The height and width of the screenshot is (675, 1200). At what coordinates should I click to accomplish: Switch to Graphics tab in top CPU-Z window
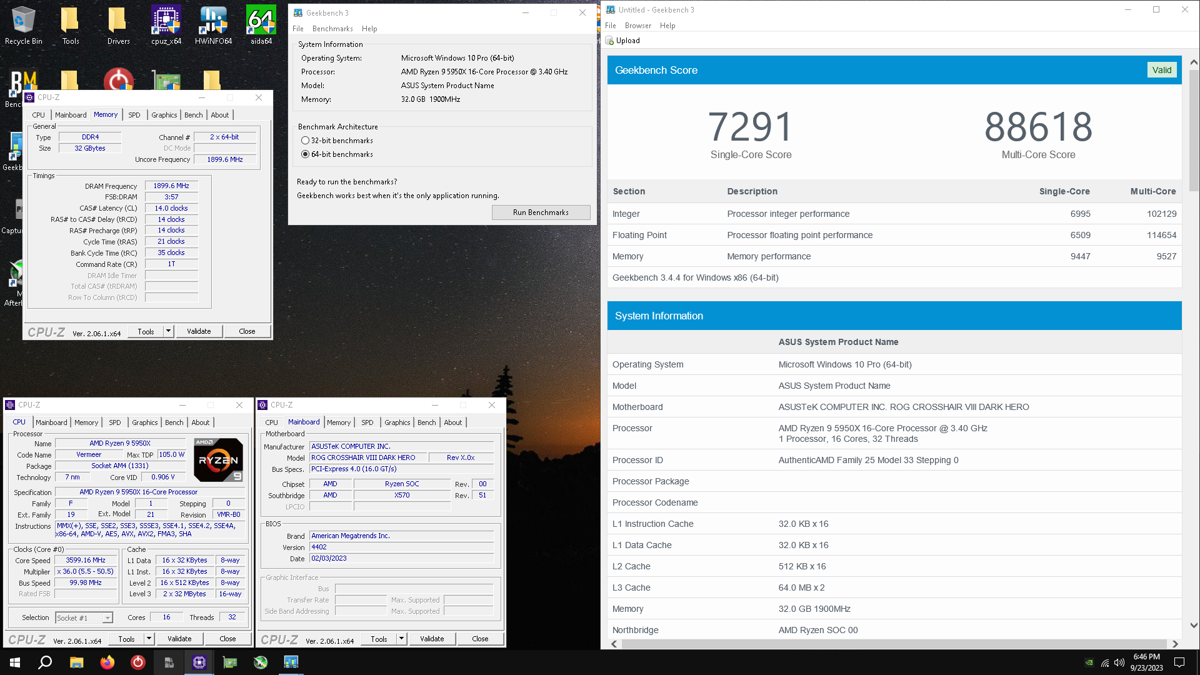coord(164,115)
